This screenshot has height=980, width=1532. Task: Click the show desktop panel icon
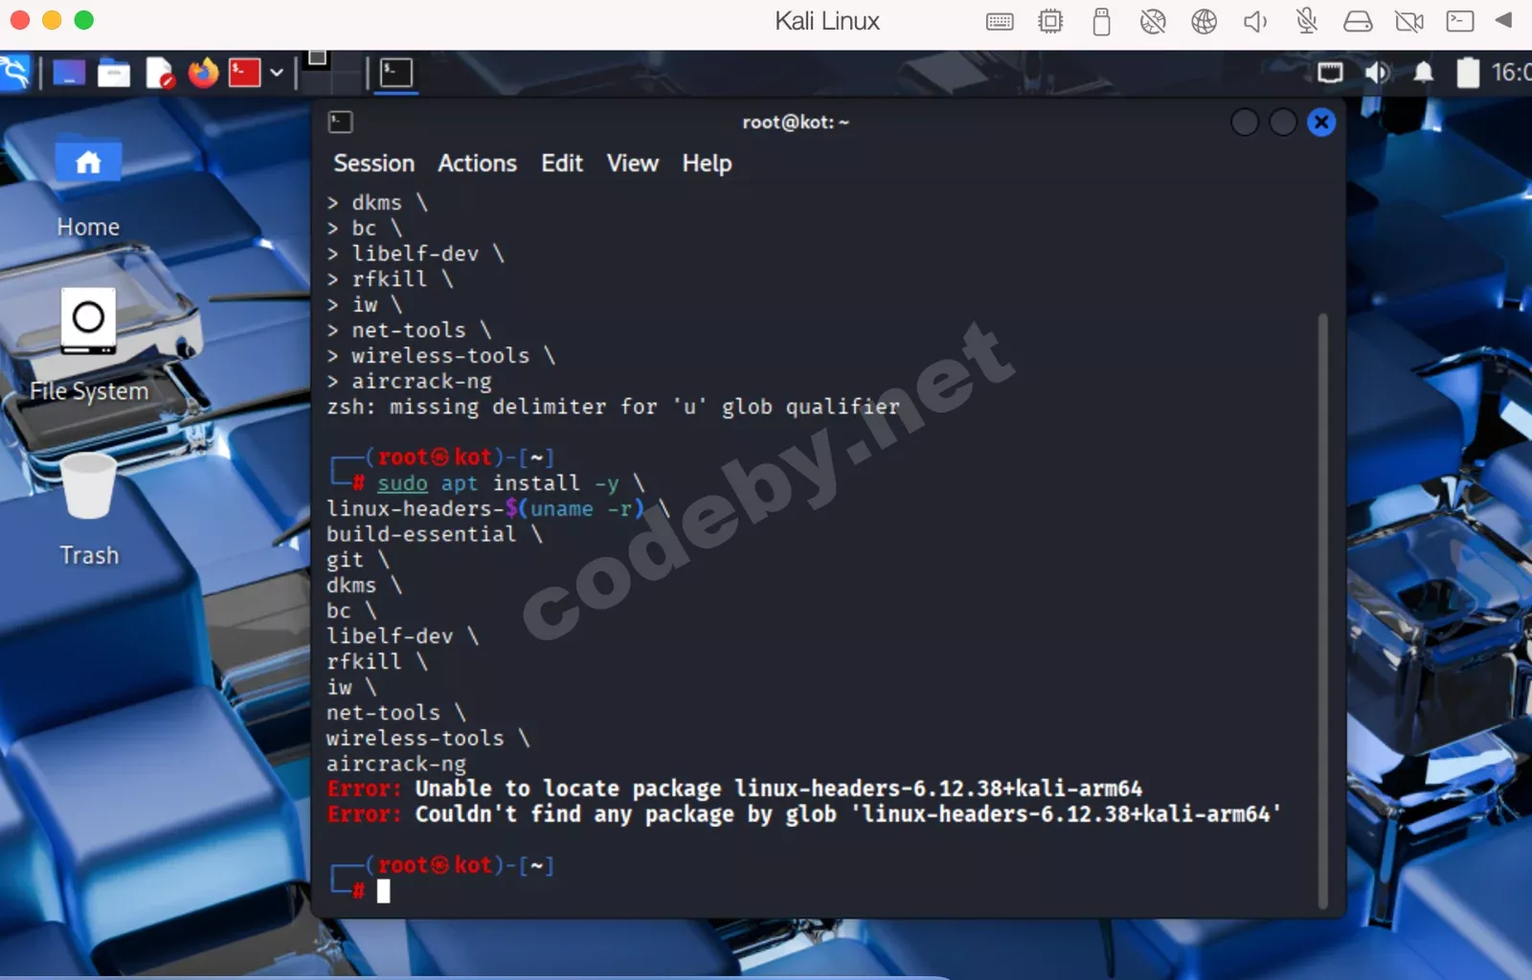pos(69,73)
